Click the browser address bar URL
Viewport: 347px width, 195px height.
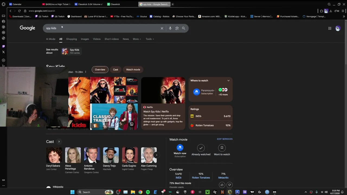(42, 11)
